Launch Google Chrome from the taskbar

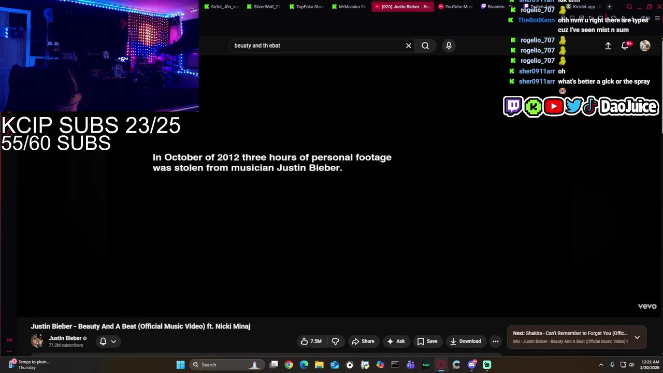point(289,365)
